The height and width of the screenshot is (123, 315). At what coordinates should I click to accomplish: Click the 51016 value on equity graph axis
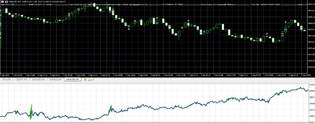(x=312, y=85)
